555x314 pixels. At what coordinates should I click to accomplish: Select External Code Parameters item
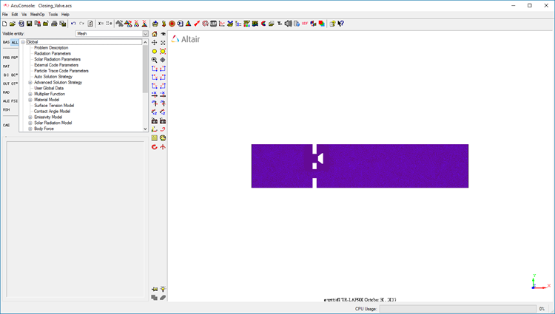[56, 65]
